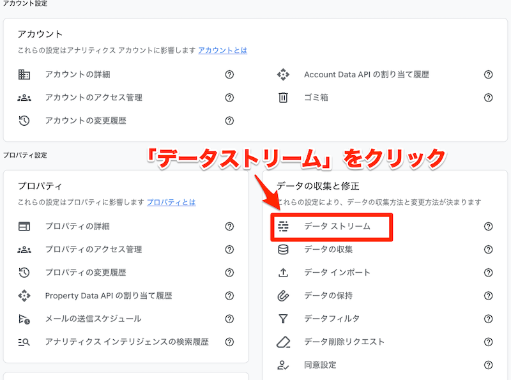Image resolution: width=511 pixels, height=380 pixels.
Task: Open メールの送信スケジュール entry
Action: point(93,319)
